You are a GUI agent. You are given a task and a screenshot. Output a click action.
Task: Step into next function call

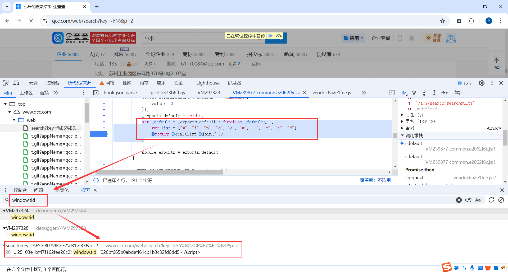click(424, 93)
